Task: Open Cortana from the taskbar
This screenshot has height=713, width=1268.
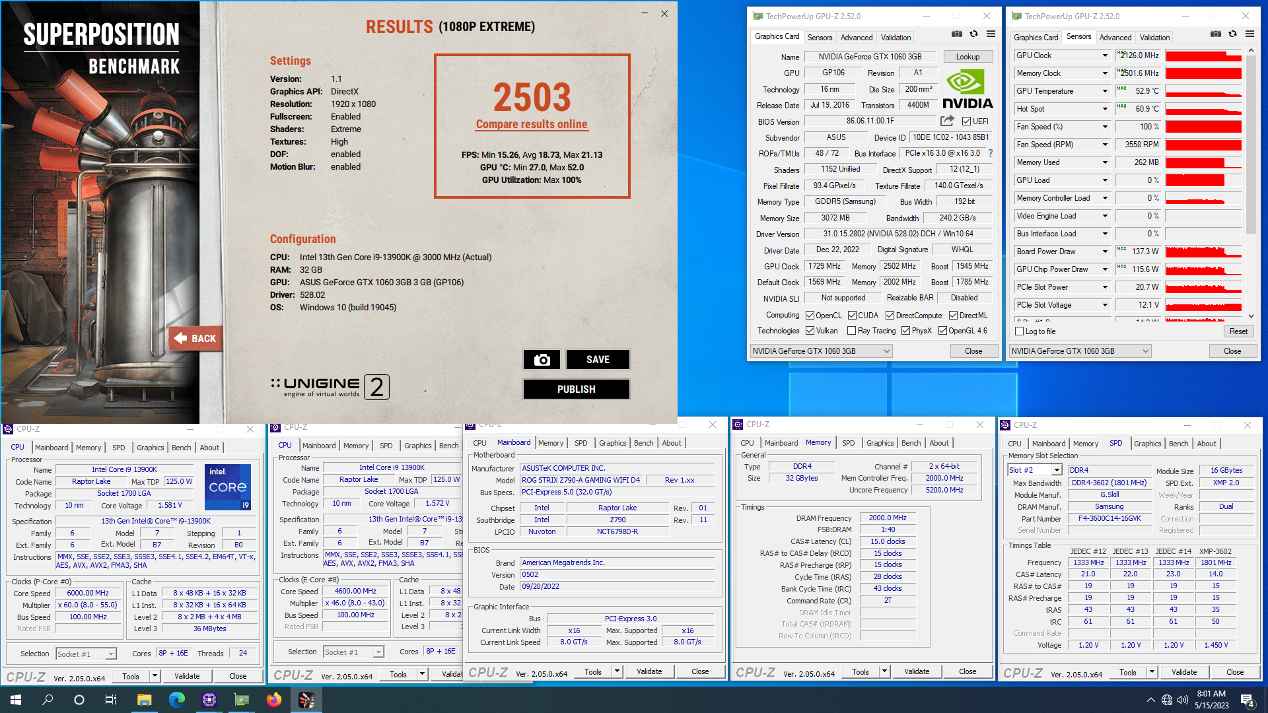Action: point(79,700)
